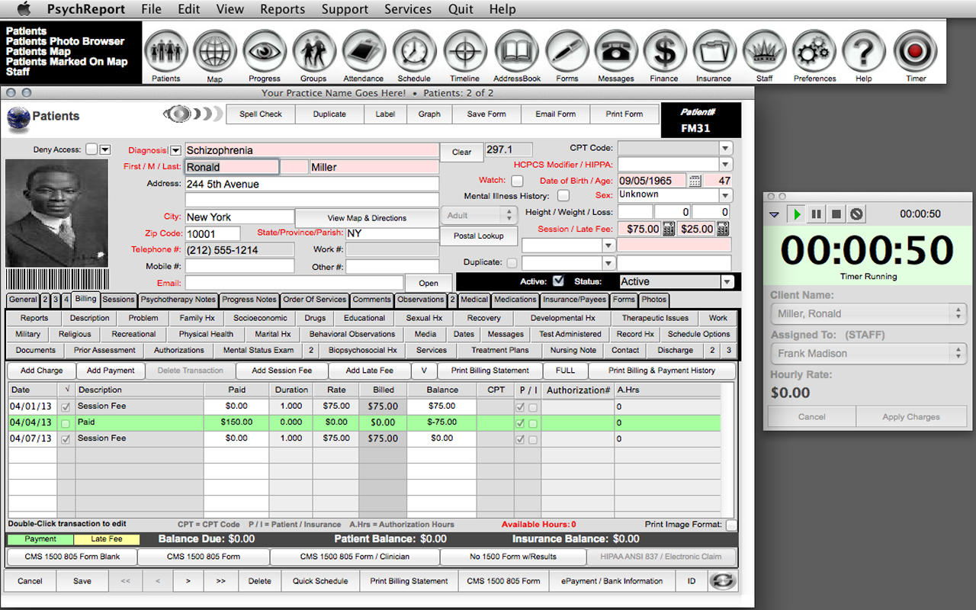The height and width of the screenshot is (610, 976).
Task: Check the box on 04/04/13 Paid row
Action: [66, 422]
